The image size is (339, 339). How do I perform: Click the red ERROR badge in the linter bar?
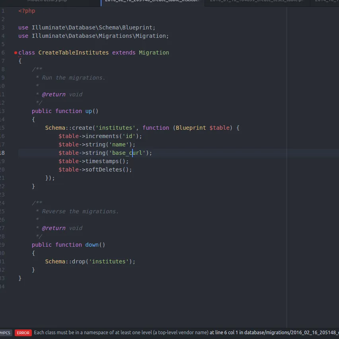(23, 333)
